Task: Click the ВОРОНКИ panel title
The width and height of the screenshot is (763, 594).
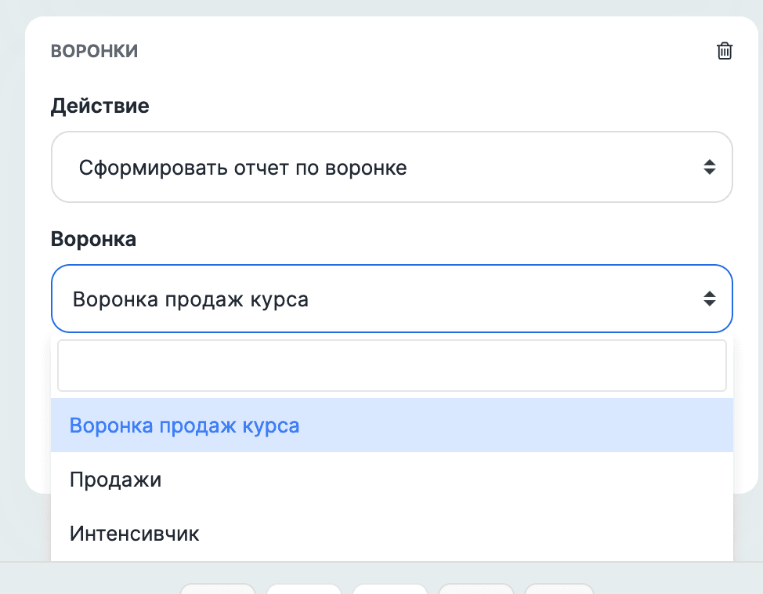Action: pyautogui.click(x=94, y=50)
